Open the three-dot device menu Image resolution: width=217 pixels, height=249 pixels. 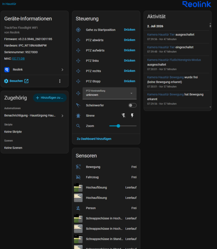point(60,81)
